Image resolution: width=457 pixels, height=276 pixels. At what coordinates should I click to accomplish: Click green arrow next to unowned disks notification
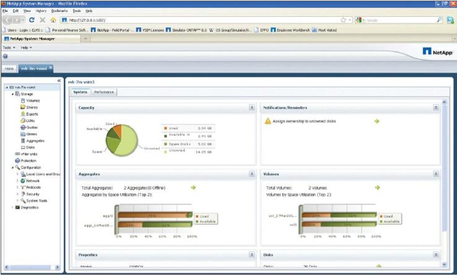[377, 121]
